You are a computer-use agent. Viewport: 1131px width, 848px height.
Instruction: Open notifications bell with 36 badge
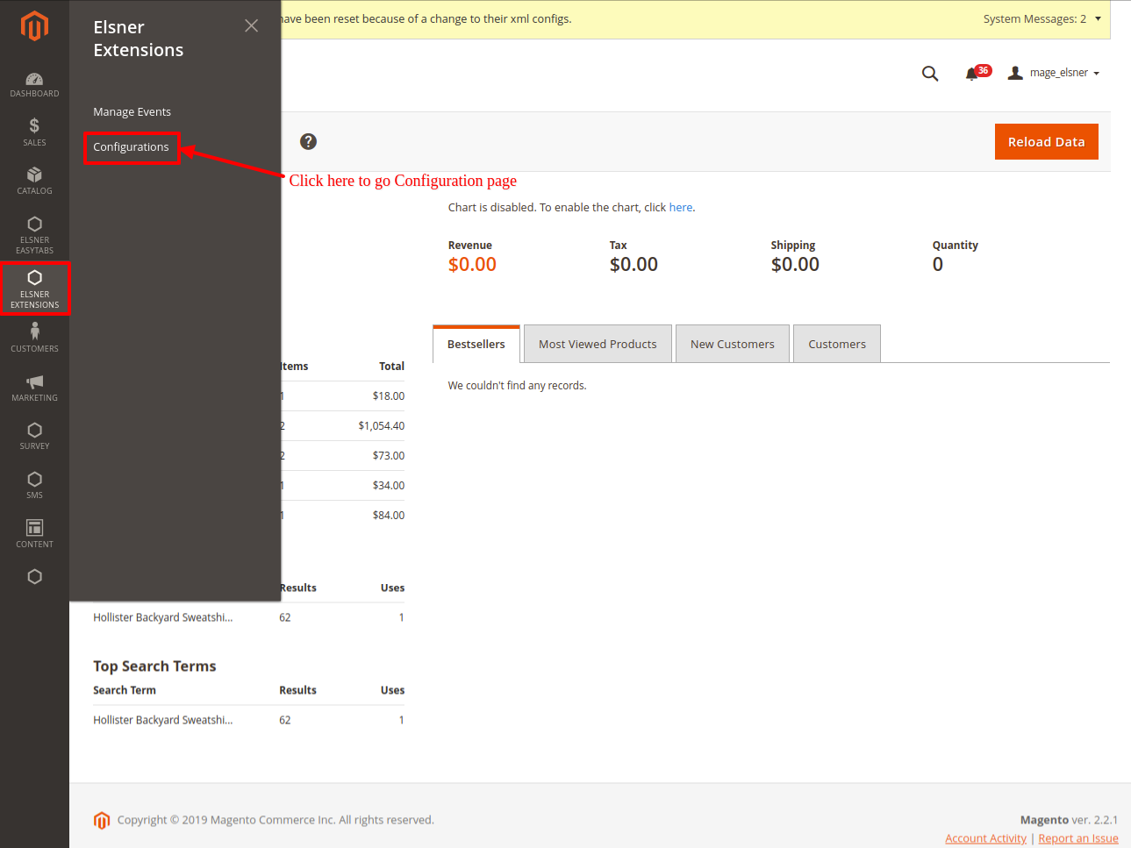[972, 74]
